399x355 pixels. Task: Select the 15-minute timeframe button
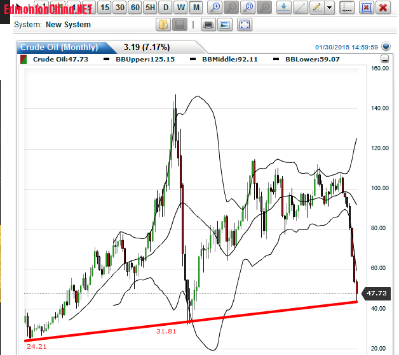(x=105, y=8)
